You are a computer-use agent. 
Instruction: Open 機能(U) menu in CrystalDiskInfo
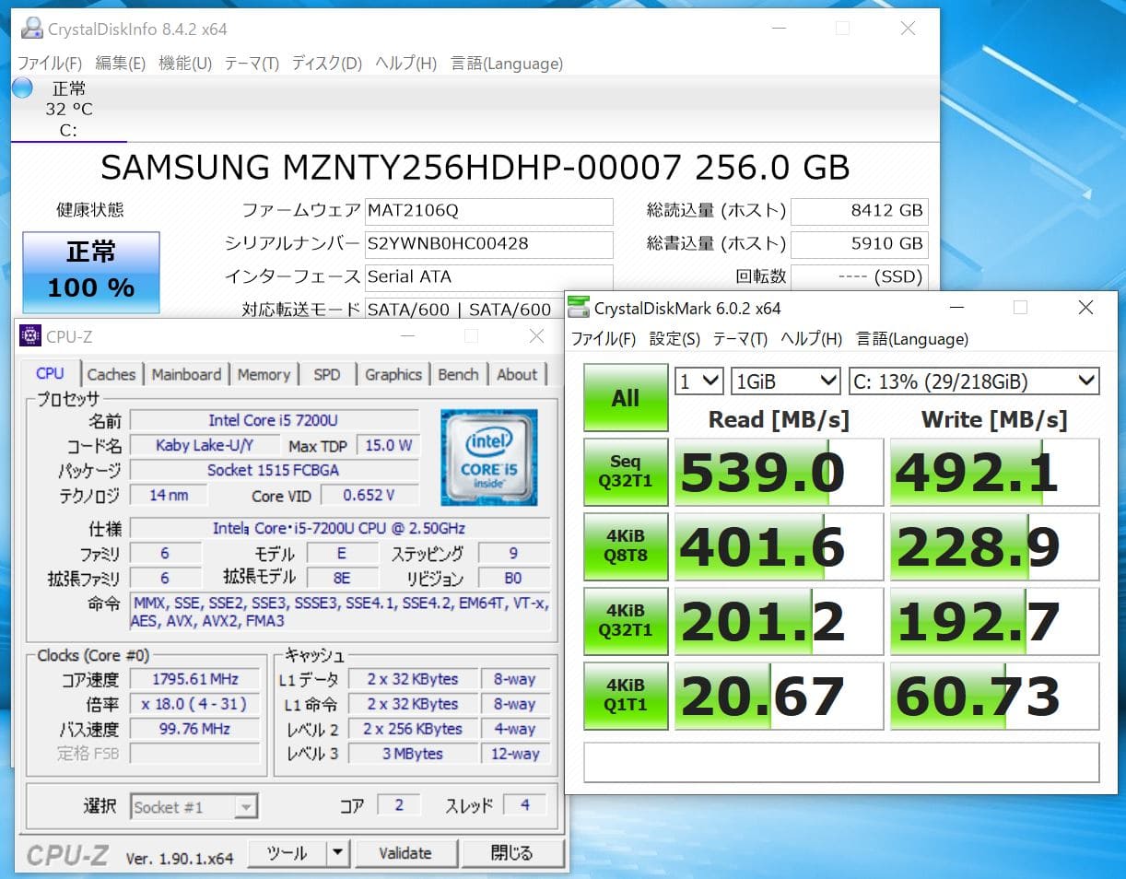pos(185,64)
